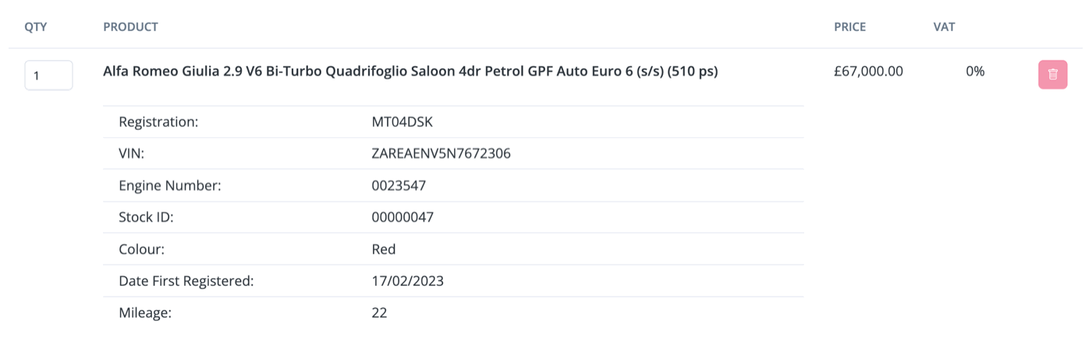The width and height of the screenshot is (1092, 341).
Task: Click the VAT column header
Action: 944,27
